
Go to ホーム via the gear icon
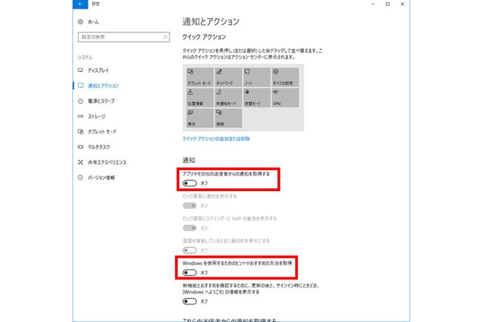pyautogui.click(x=80, y=22)
